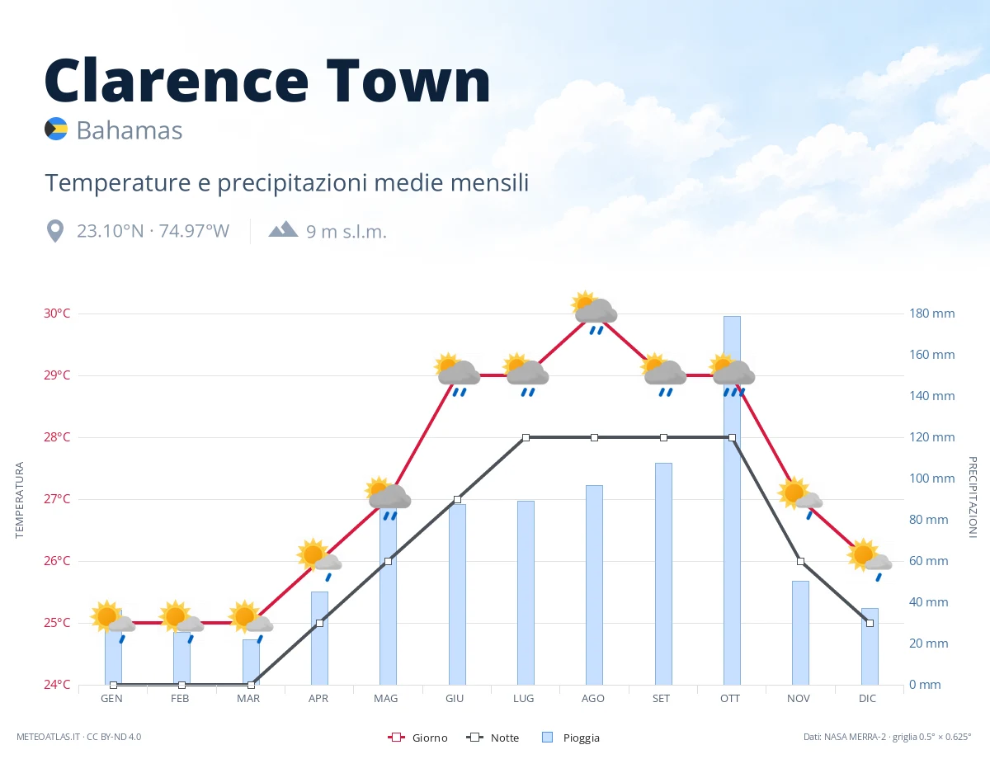Image resolution: width=990 pixels, height=759 pixels.
Task: Click the DIC month label
Action: coord(867,699)
